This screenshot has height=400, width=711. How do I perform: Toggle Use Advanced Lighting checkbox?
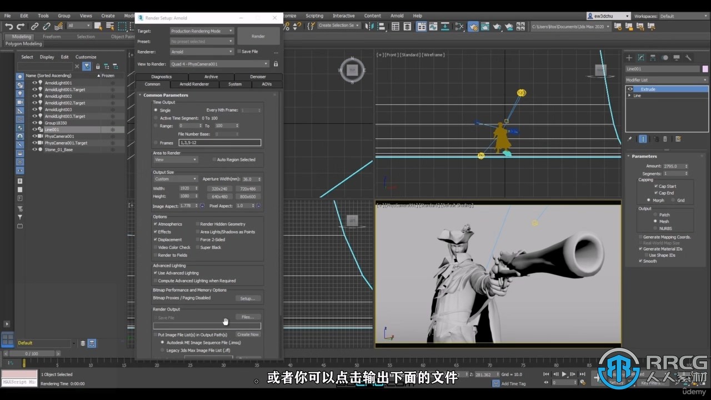156,273
